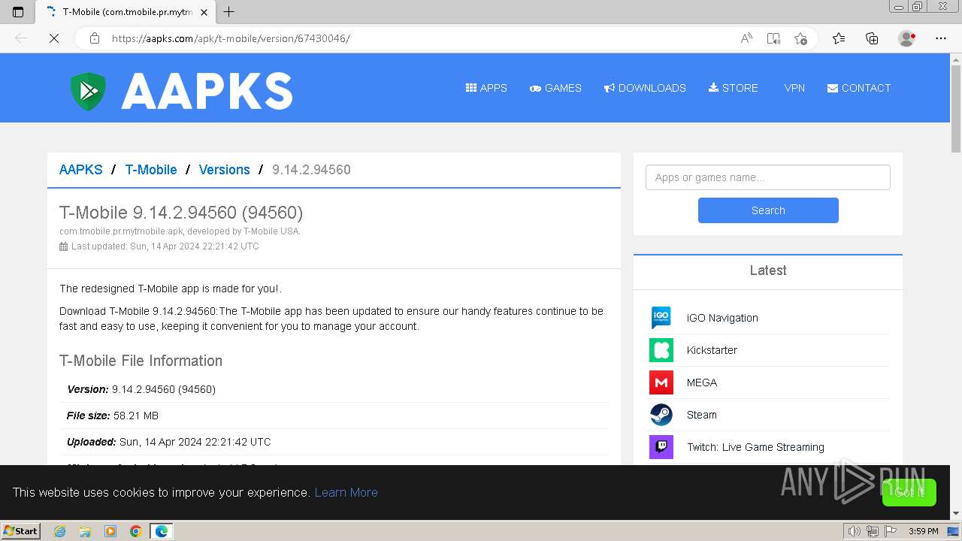Open Steam app icon
962x541 pixels.
pyautogui.click(x=661, y=415)
